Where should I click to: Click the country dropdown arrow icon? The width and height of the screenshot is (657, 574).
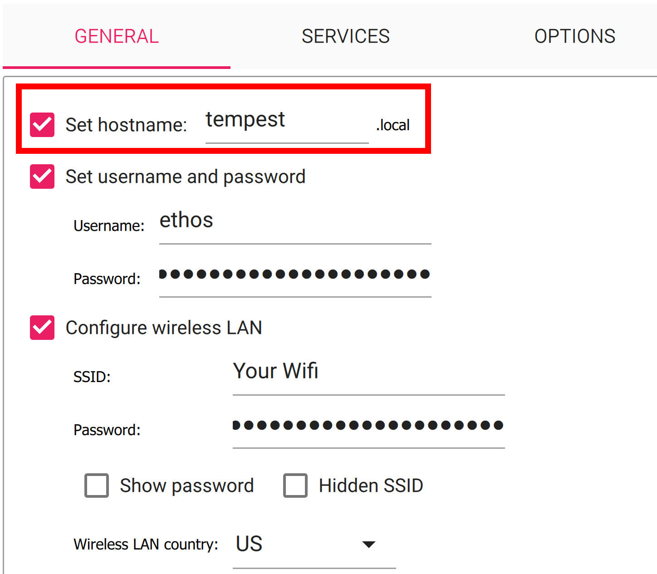[369, 545]
